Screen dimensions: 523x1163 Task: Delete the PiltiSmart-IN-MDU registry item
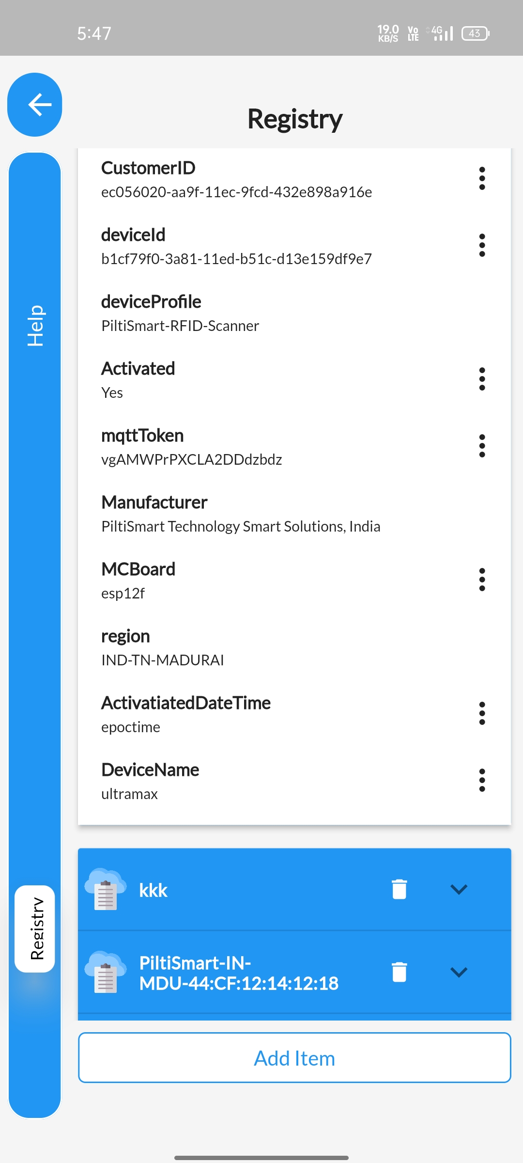point(399,972)
